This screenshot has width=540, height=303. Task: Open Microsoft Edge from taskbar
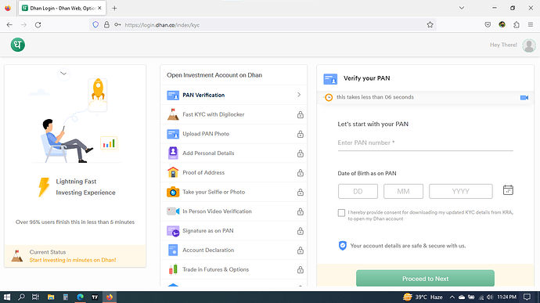(81, 297)
